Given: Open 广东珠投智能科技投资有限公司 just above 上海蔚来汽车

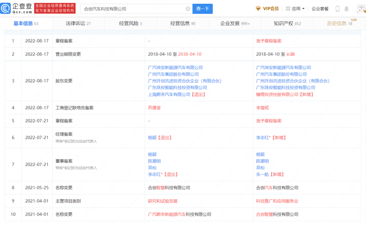Looking at the screenshot, I should [177, 88].
